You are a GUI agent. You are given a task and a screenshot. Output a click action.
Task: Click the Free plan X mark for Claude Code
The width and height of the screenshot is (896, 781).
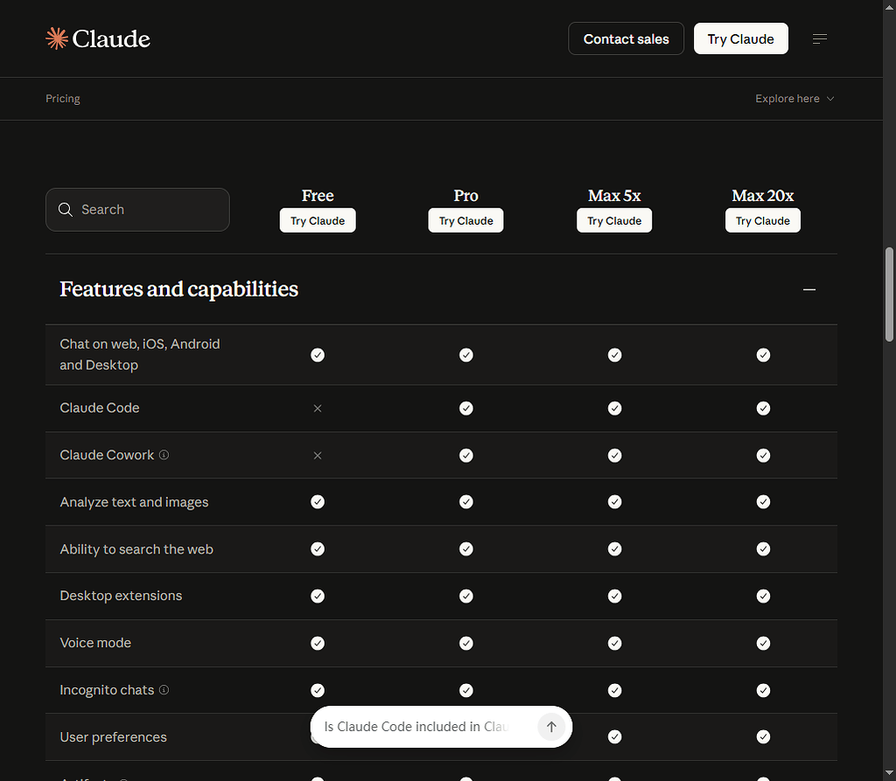pos(318,408)
